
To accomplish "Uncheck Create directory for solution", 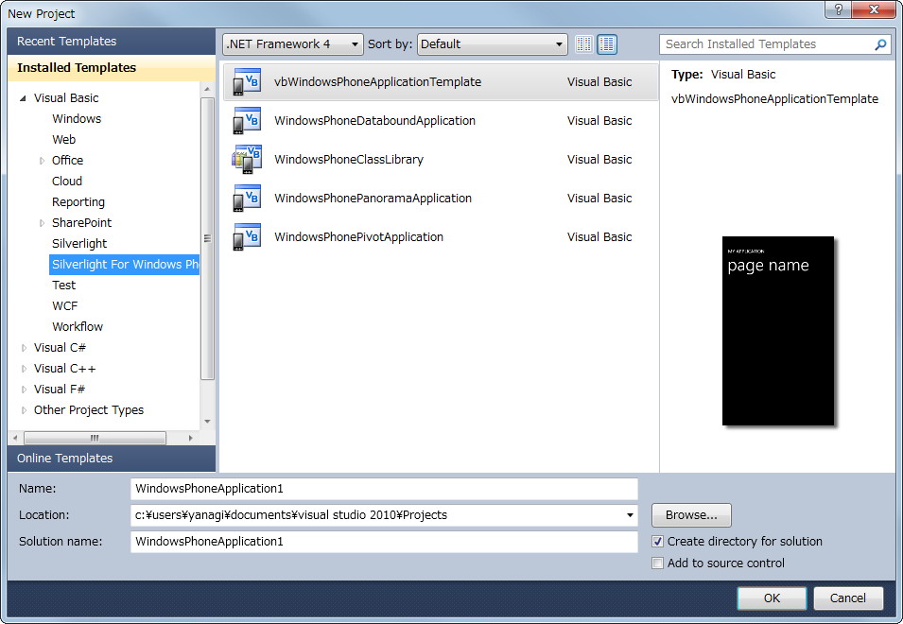I will click(658, 541).
